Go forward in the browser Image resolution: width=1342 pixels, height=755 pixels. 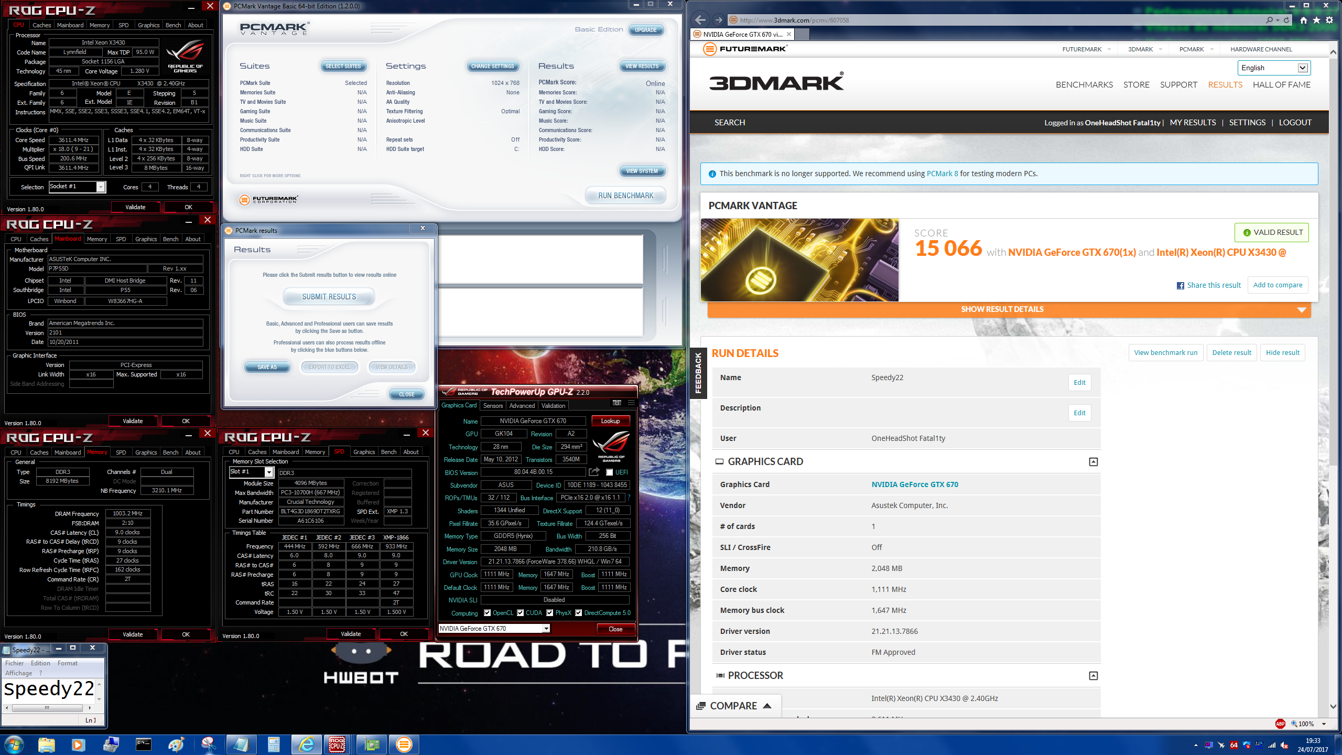click(718, 20)
